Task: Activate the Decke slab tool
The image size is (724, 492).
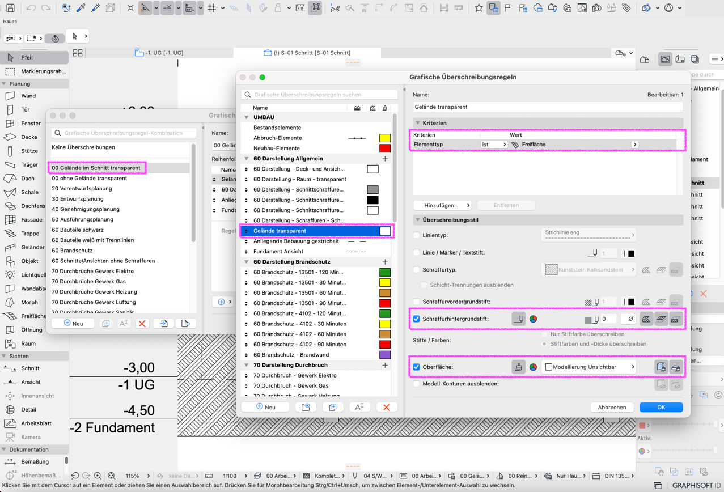Action: click(34, 137)
